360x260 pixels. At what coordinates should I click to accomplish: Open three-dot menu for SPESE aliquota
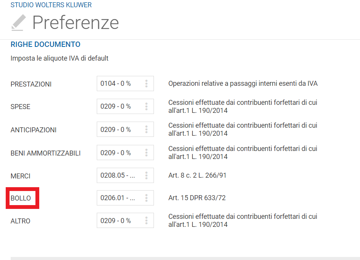coord(147,106)
